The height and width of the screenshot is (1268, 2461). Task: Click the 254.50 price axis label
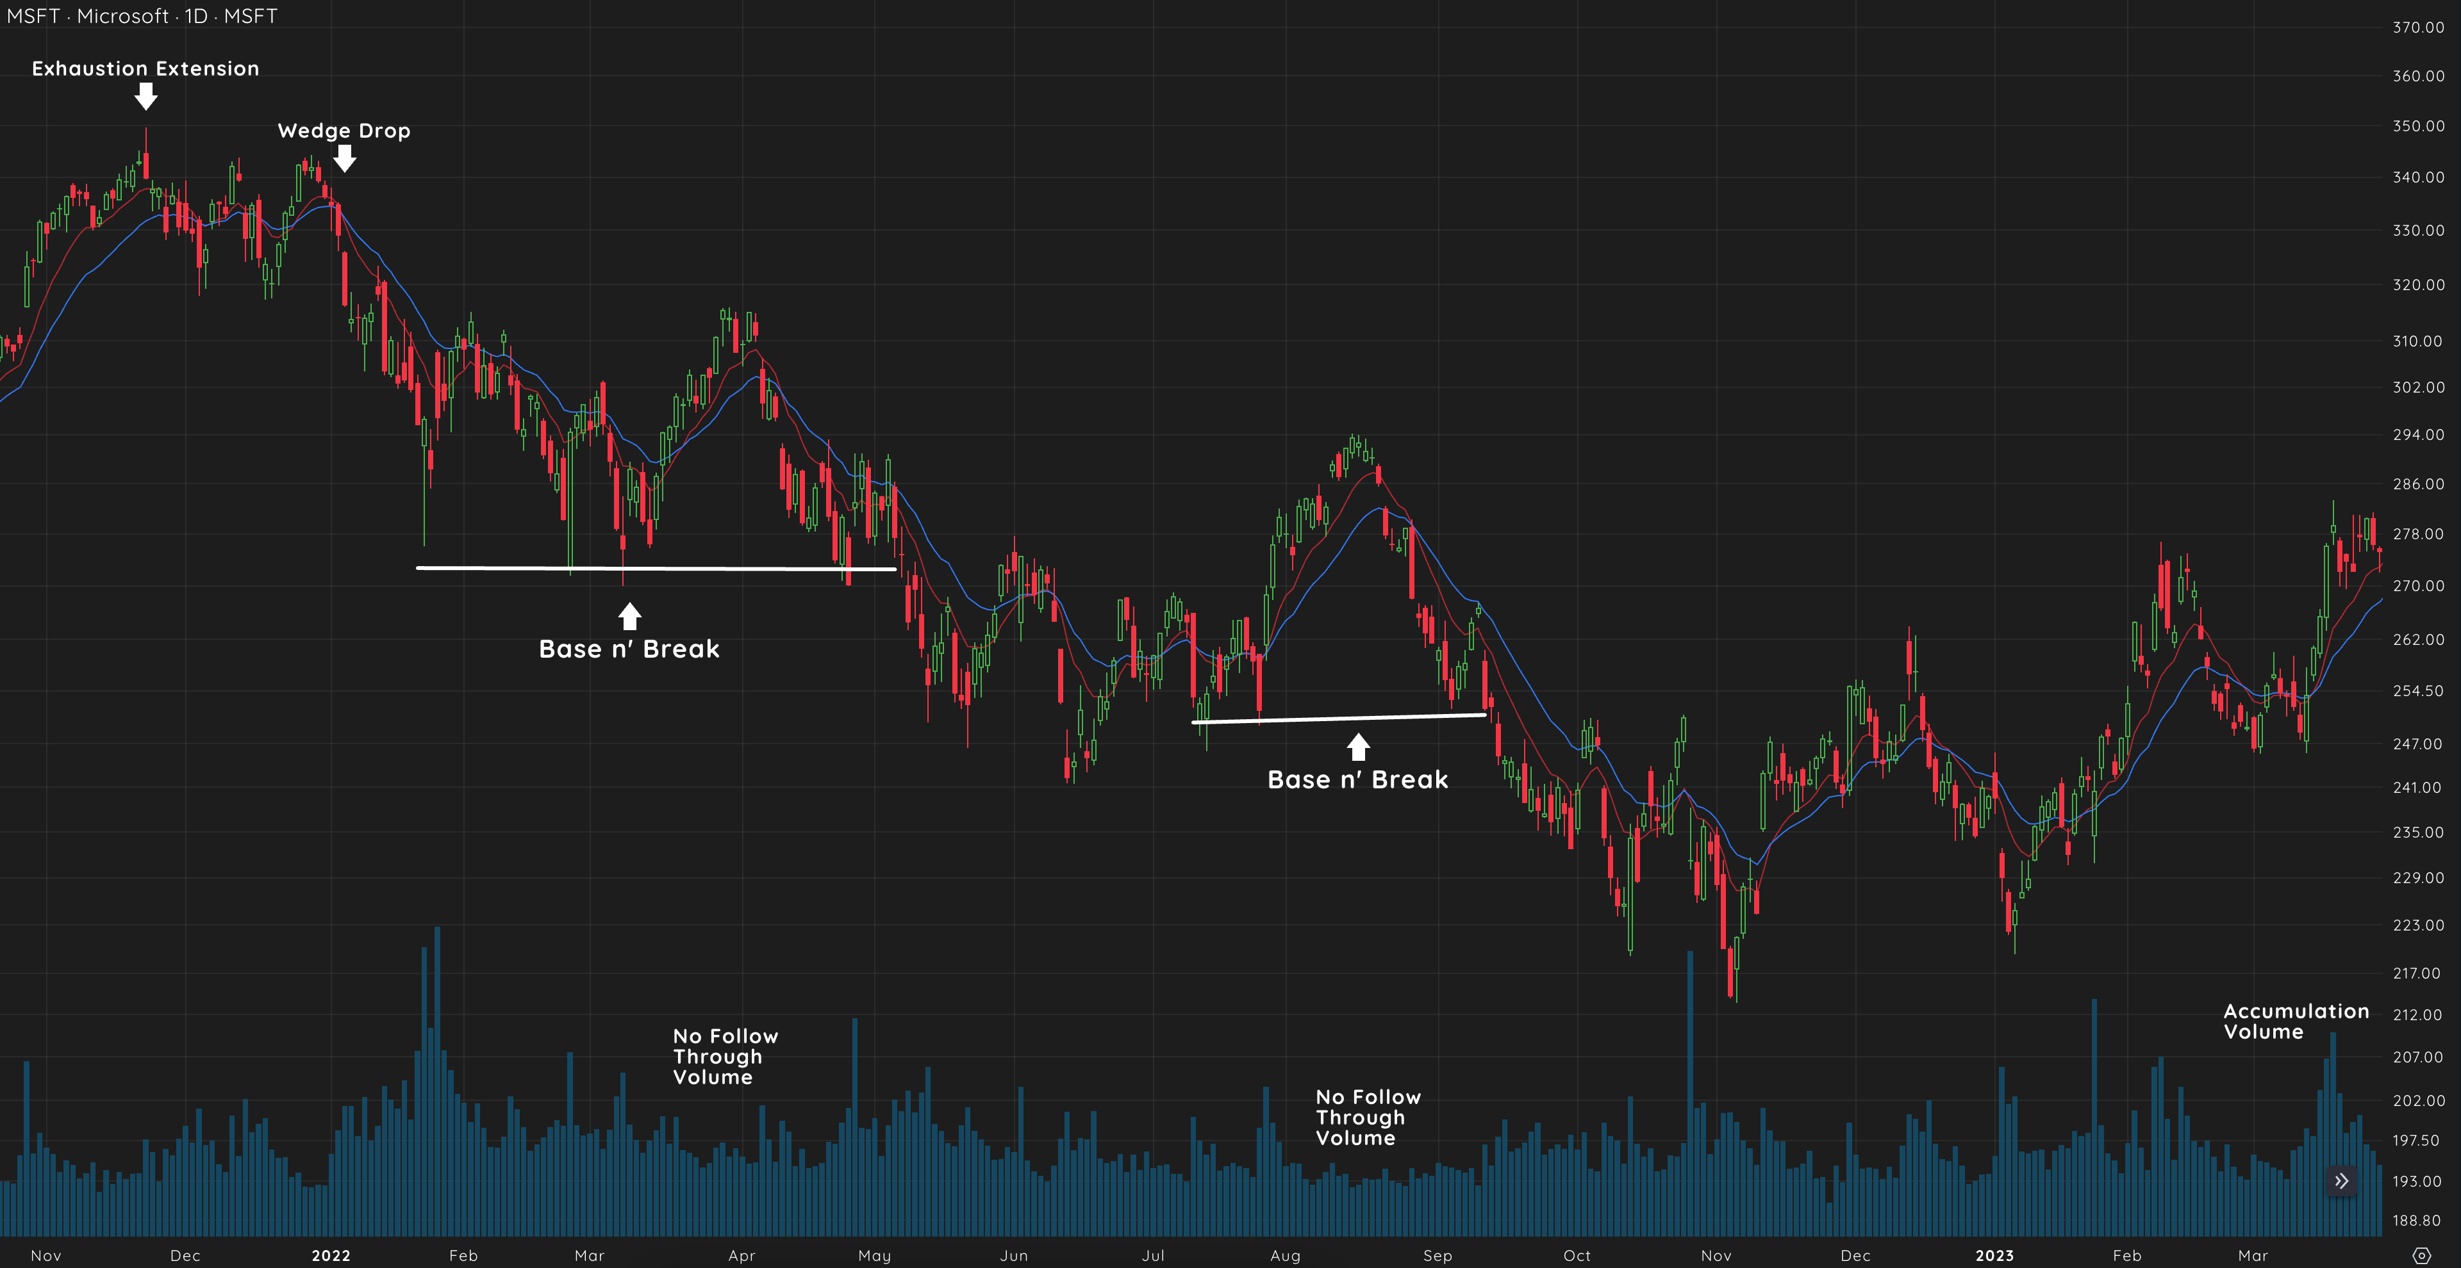2418,691
